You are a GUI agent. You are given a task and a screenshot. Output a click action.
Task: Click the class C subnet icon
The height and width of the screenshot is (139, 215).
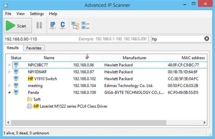pos(62,26)
